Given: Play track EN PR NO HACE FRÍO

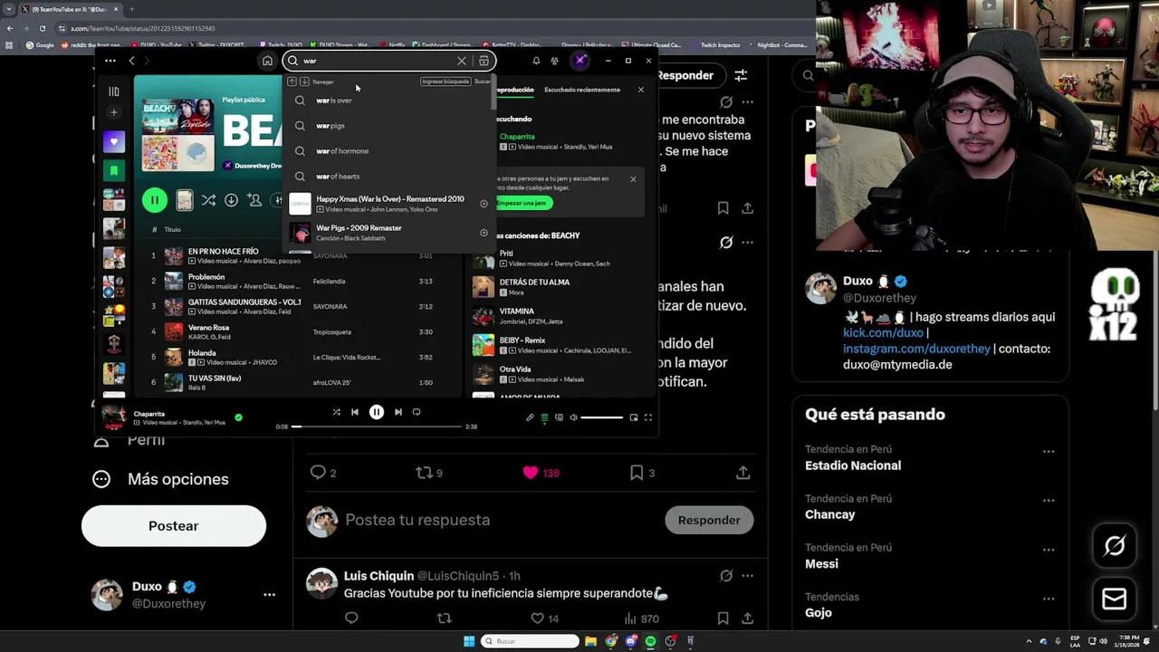Looking at the screenshot, I should click(223, 251).
